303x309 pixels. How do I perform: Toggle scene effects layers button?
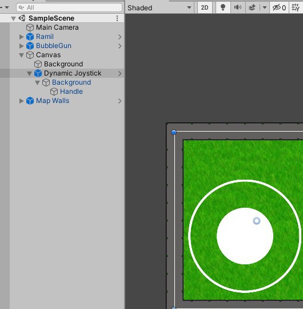coord(252,7)
